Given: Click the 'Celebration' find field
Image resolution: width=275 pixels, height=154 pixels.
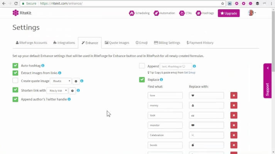Looking at the screenshot, I should (x=165, y=135).
